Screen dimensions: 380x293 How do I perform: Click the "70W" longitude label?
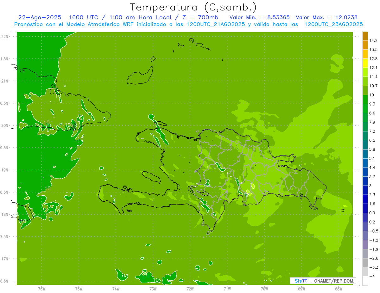coord(264,289)
